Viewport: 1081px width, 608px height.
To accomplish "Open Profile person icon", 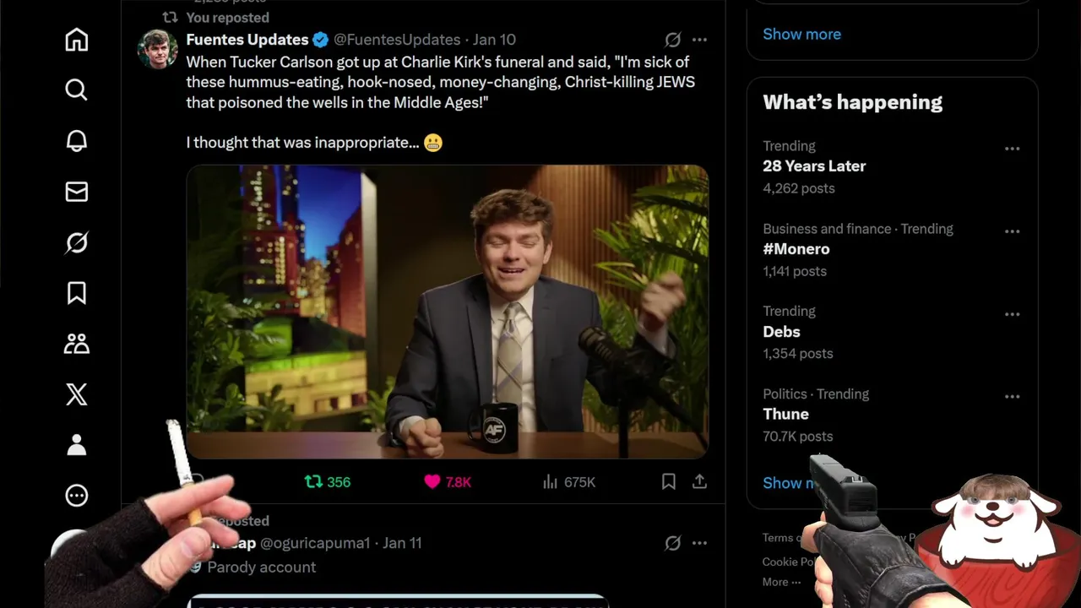I will coord(77,445).
